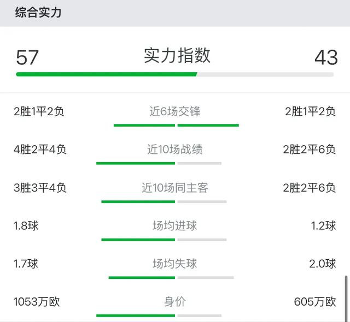Click the 场均失球 stat label
The height and width of the screenshot is (322, 350).
click(175, 264)
